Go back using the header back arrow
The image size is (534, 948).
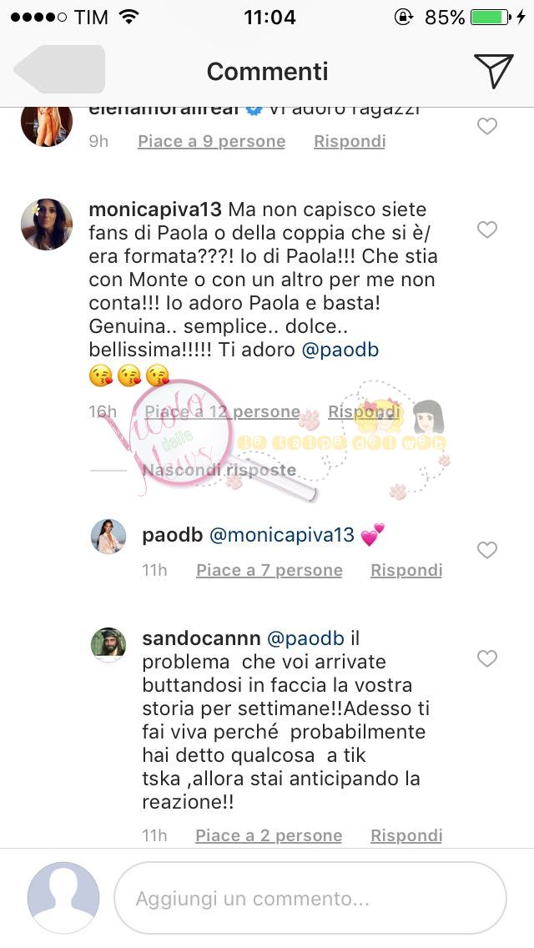tap(59, 69)
